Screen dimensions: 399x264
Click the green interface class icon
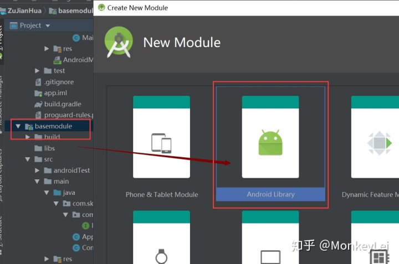click(x=85, y=226)
